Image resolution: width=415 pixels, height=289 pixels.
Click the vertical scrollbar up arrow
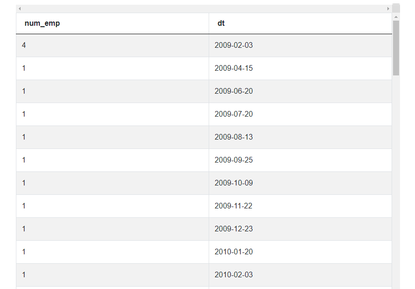click(x=396, y=17)
